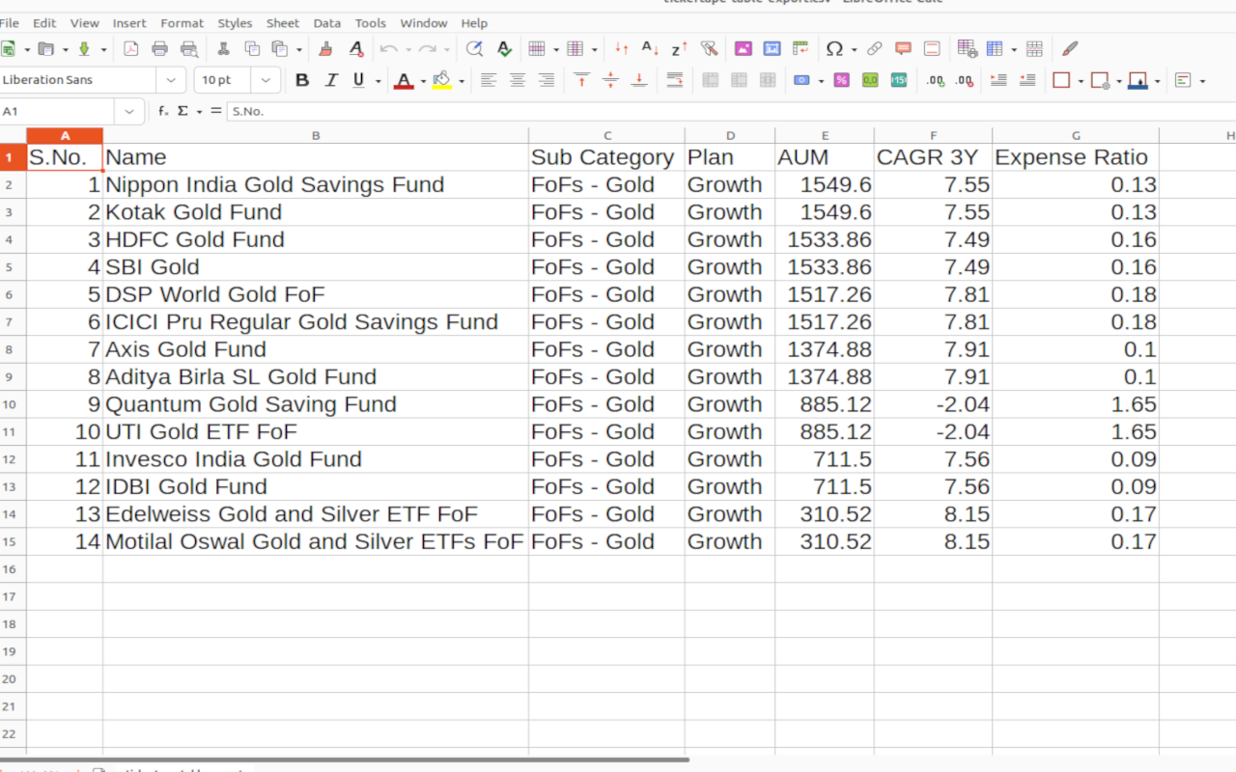Apply the yellow background highlight color
1236x772 pixels.
pyautogui.click(x=442, y=81)
